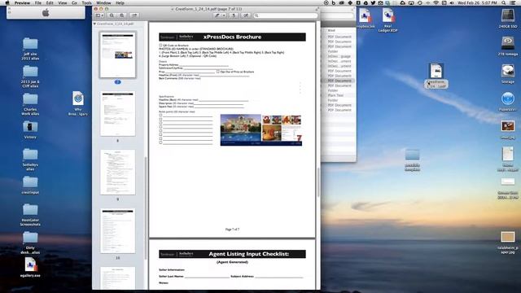Image resolution: width=521 pixels, height=293 pixels.
Task: Open the crestinput desktop folder
Action: (x=30, y=186)
